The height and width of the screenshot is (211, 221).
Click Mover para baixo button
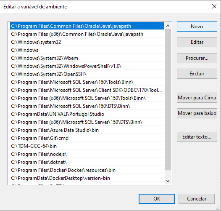point(197,113)
